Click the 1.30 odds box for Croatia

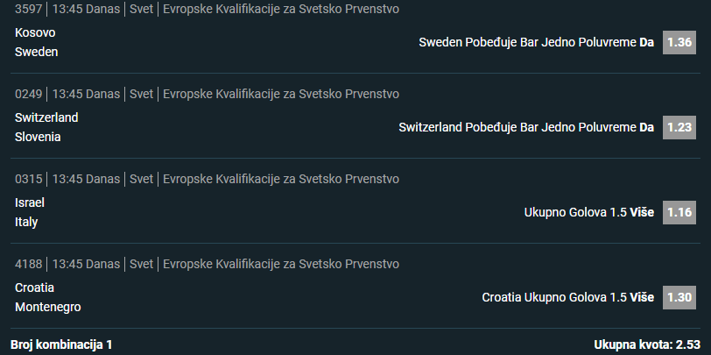tap(679, 297)
